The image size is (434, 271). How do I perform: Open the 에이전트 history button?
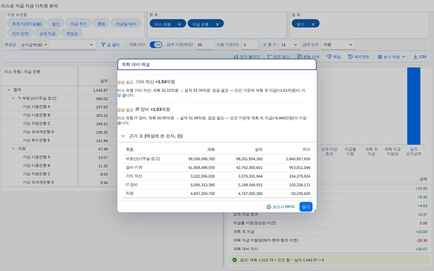(x=359, y=57)
